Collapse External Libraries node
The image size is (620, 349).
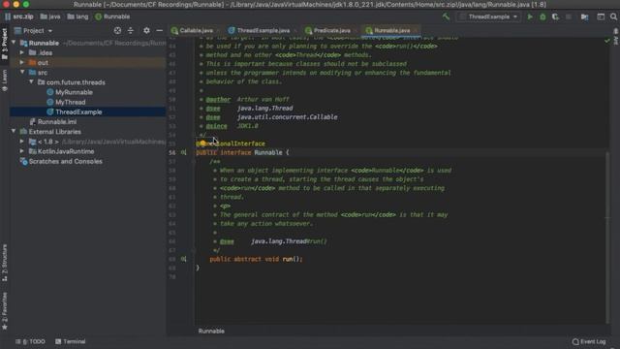14,131
